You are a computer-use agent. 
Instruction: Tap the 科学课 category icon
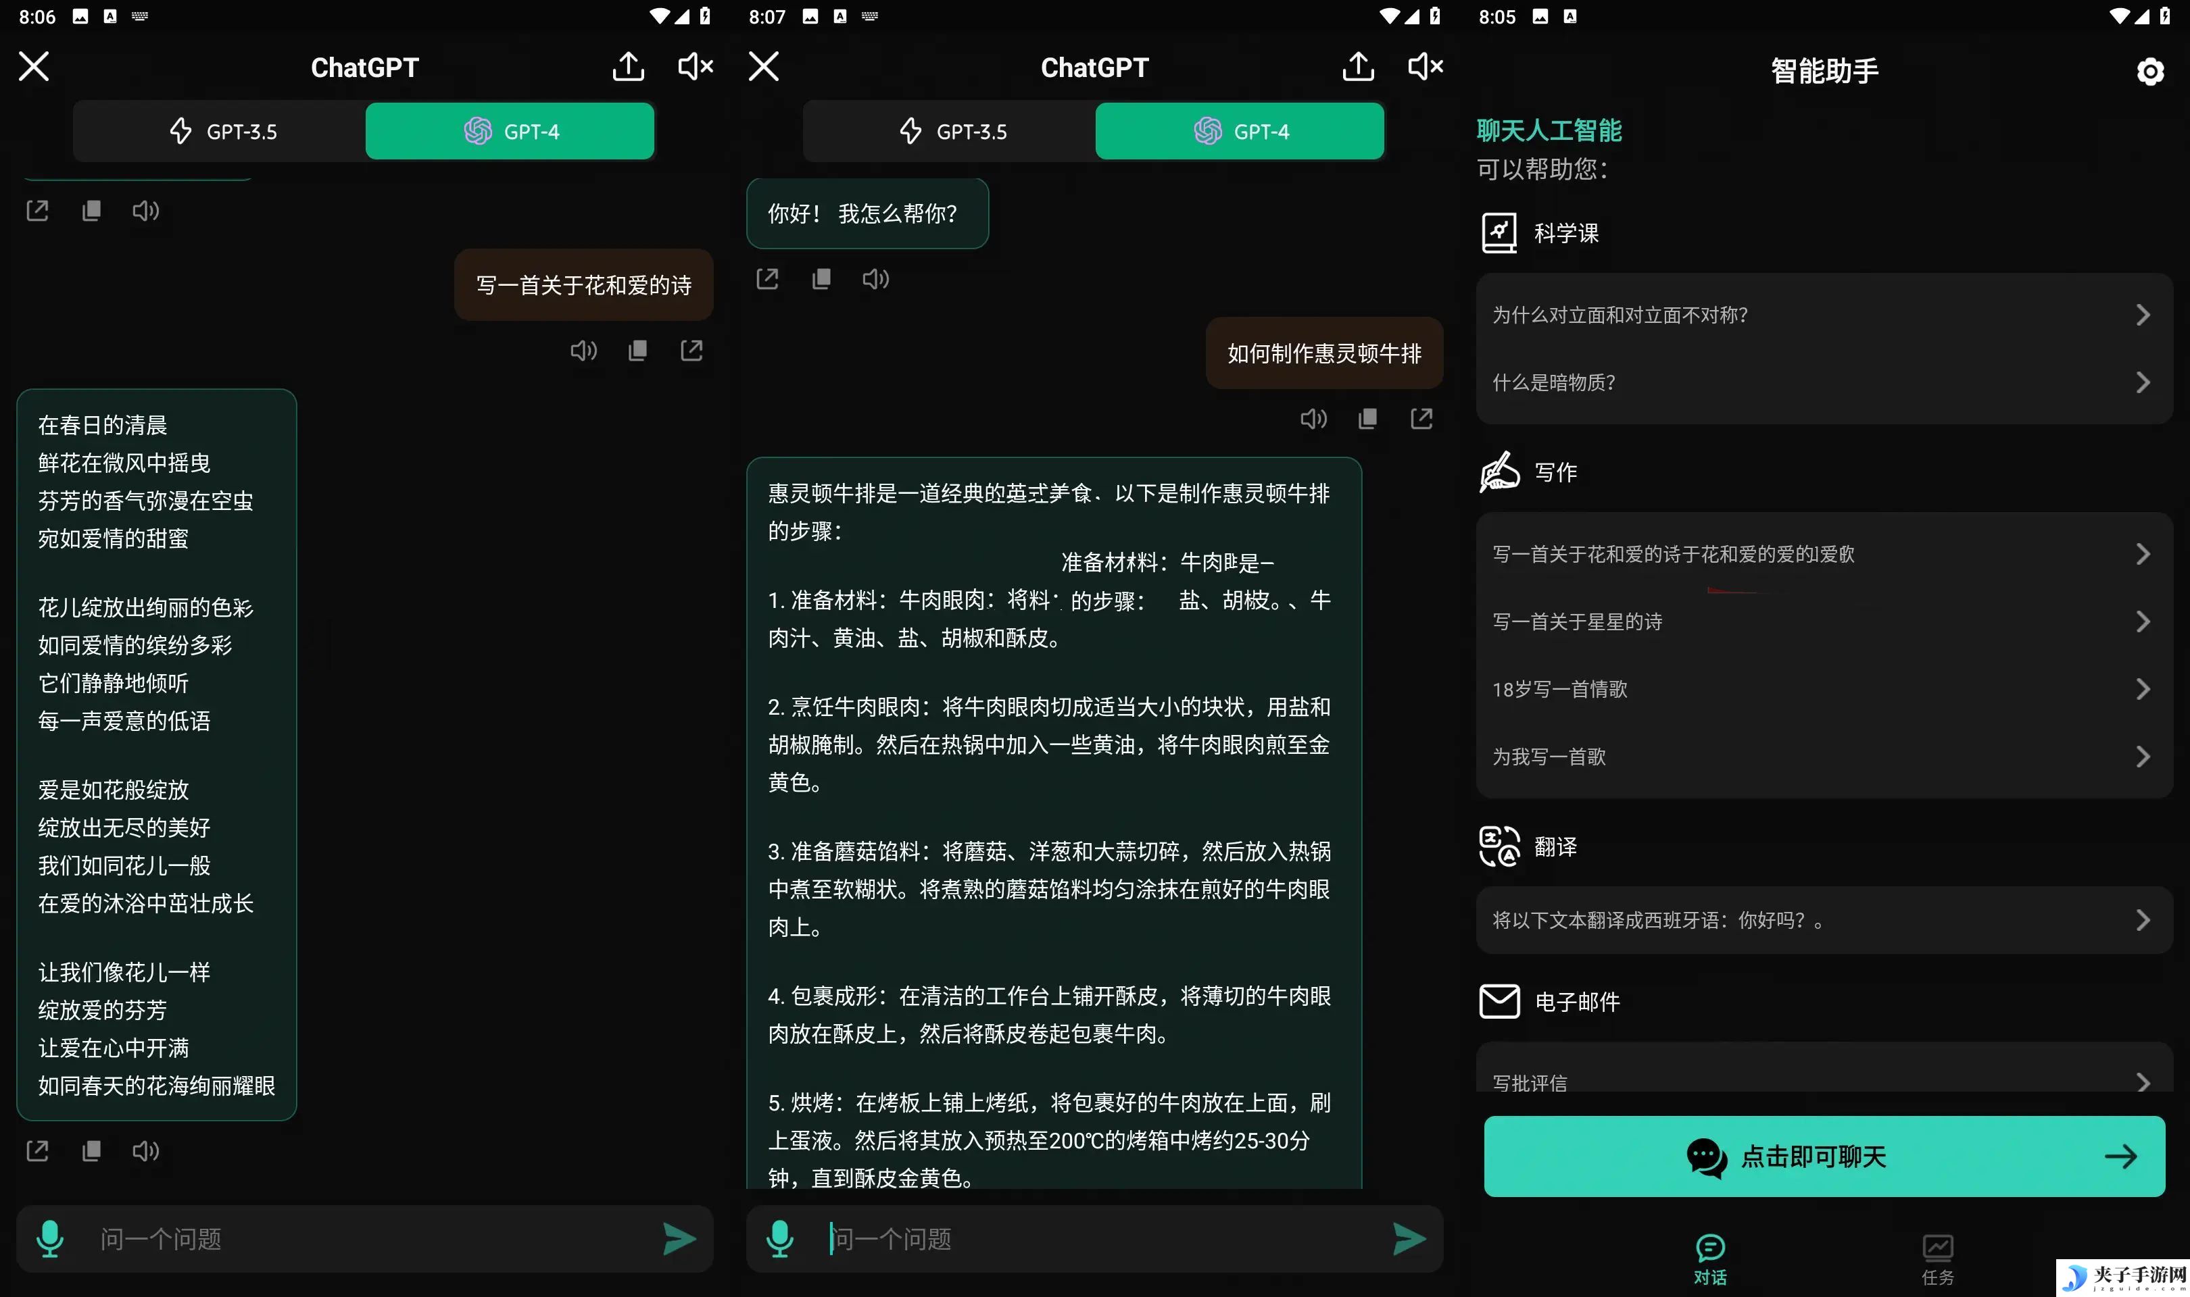pyautogui.click(x=1499, y=233)
